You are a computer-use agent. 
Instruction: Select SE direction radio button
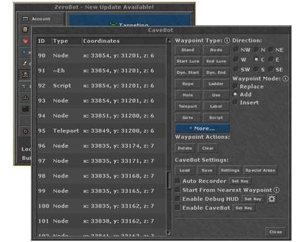270,69
